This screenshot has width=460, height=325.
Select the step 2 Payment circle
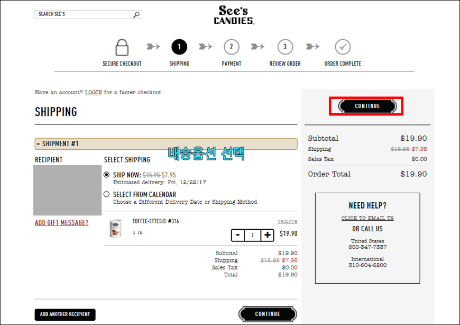(x=232, y=47)
